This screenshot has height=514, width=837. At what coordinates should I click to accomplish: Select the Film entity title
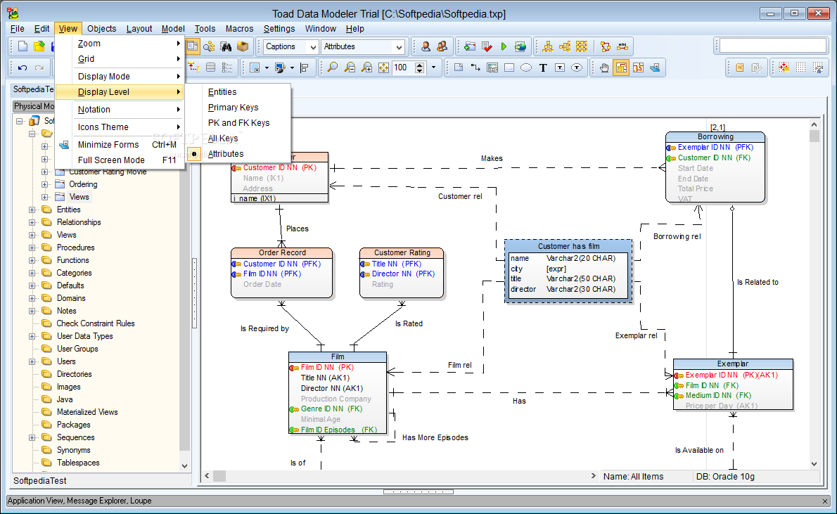(338, 356)
